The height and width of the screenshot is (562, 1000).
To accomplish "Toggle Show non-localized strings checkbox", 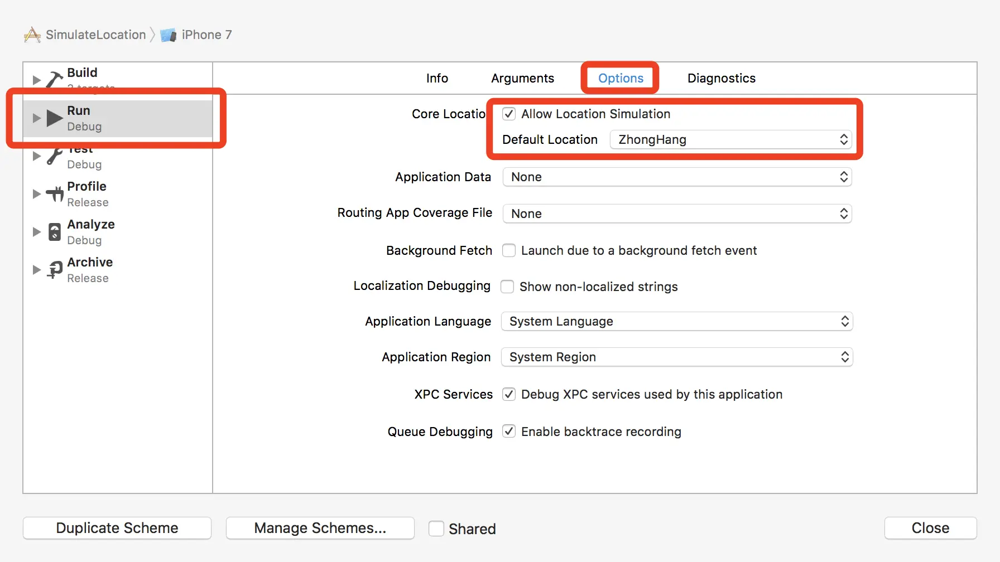I will pos(507,287).
